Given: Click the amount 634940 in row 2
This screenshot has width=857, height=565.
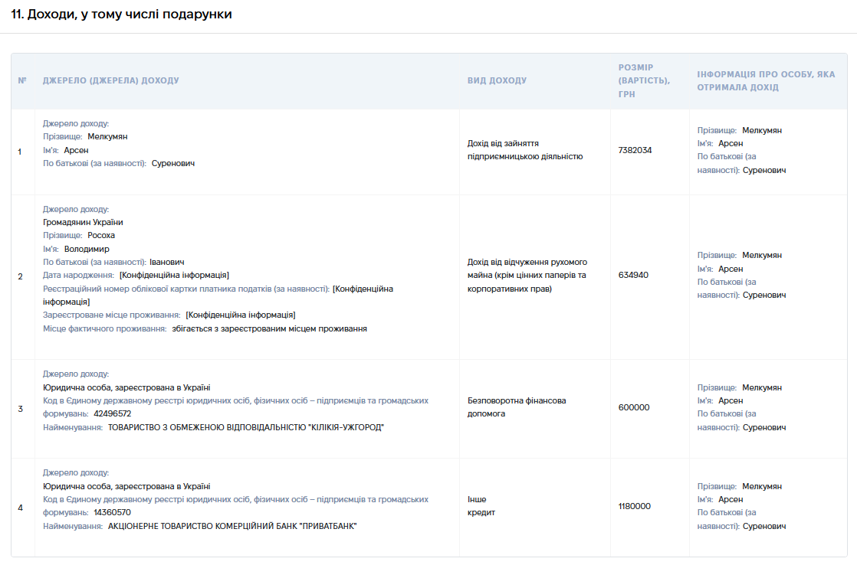Looking at the screenshot, I should coord(633,275).
